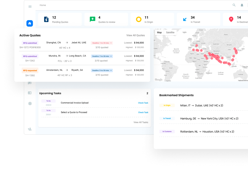Click Long Beach, CA destination text
Viewport: 248px width, 169px height.
77,56
